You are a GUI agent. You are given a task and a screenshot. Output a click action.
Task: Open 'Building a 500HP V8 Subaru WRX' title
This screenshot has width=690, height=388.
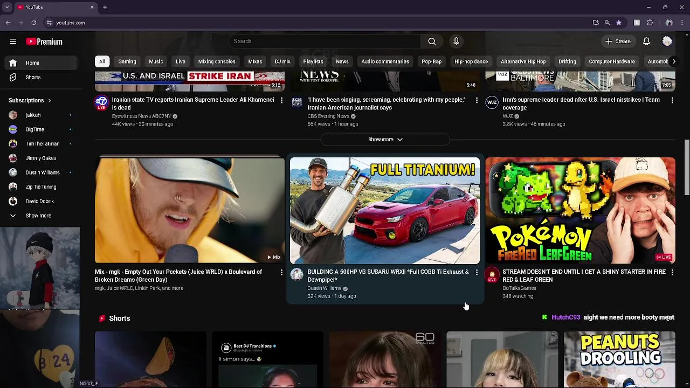click(x=388, y=276)
